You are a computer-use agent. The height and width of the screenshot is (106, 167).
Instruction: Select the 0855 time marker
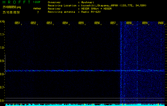tap(81, 23)
